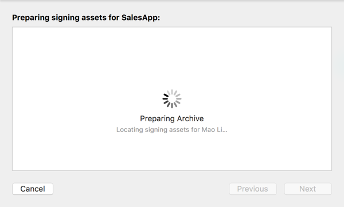
Task: Click the disabled Next button
Action: tap(308, 189)
